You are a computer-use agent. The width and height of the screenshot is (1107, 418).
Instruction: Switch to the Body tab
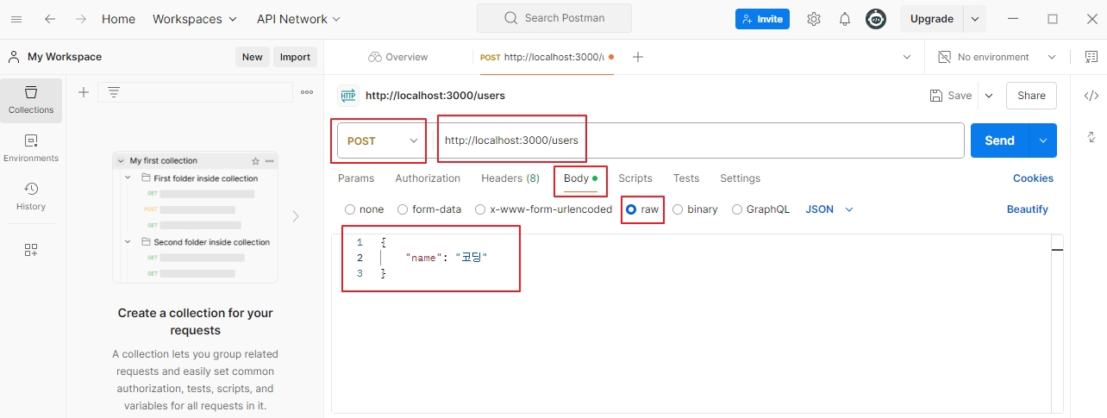[580, 178]
